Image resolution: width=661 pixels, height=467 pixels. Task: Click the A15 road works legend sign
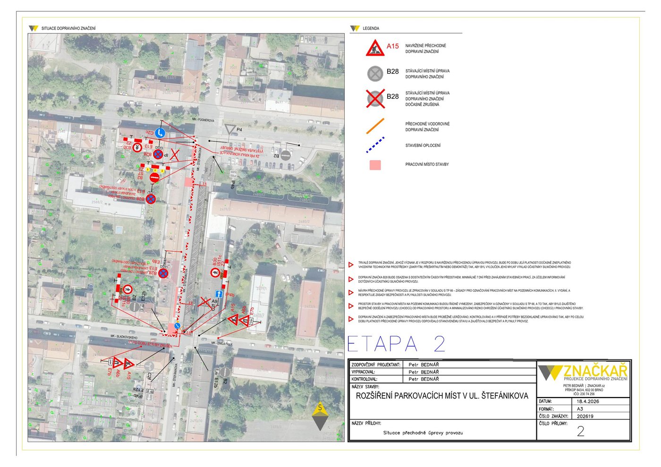[x=375, y=48]
